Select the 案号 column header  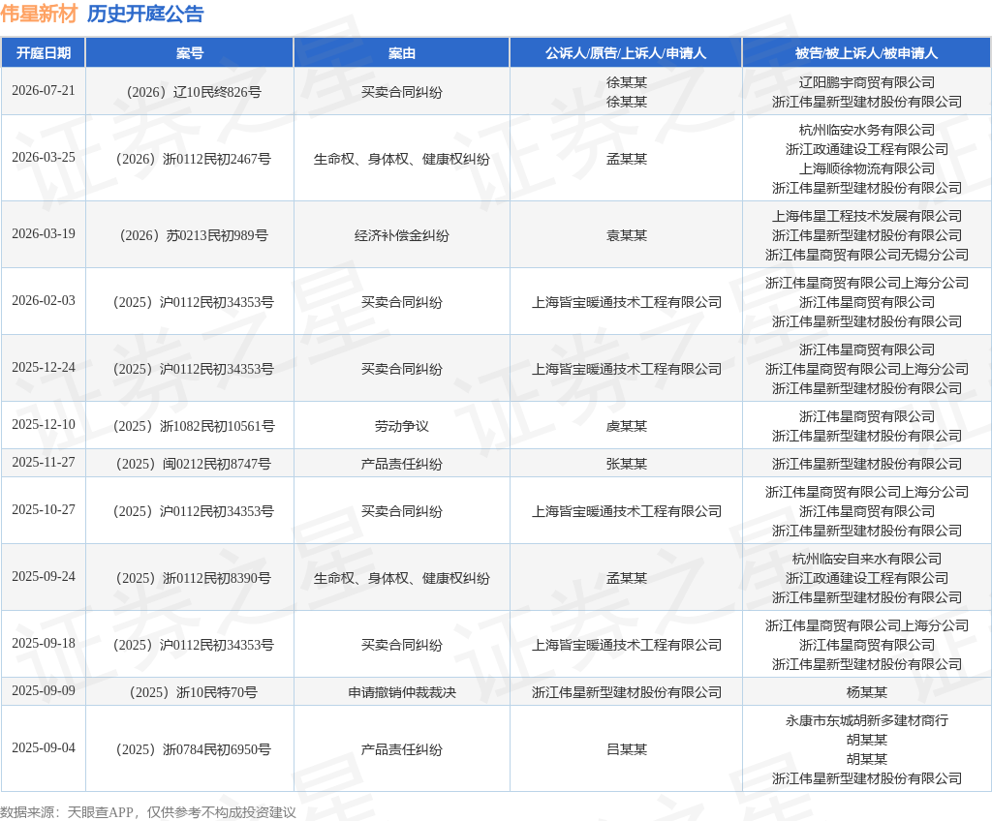click(x=190, y=53)
